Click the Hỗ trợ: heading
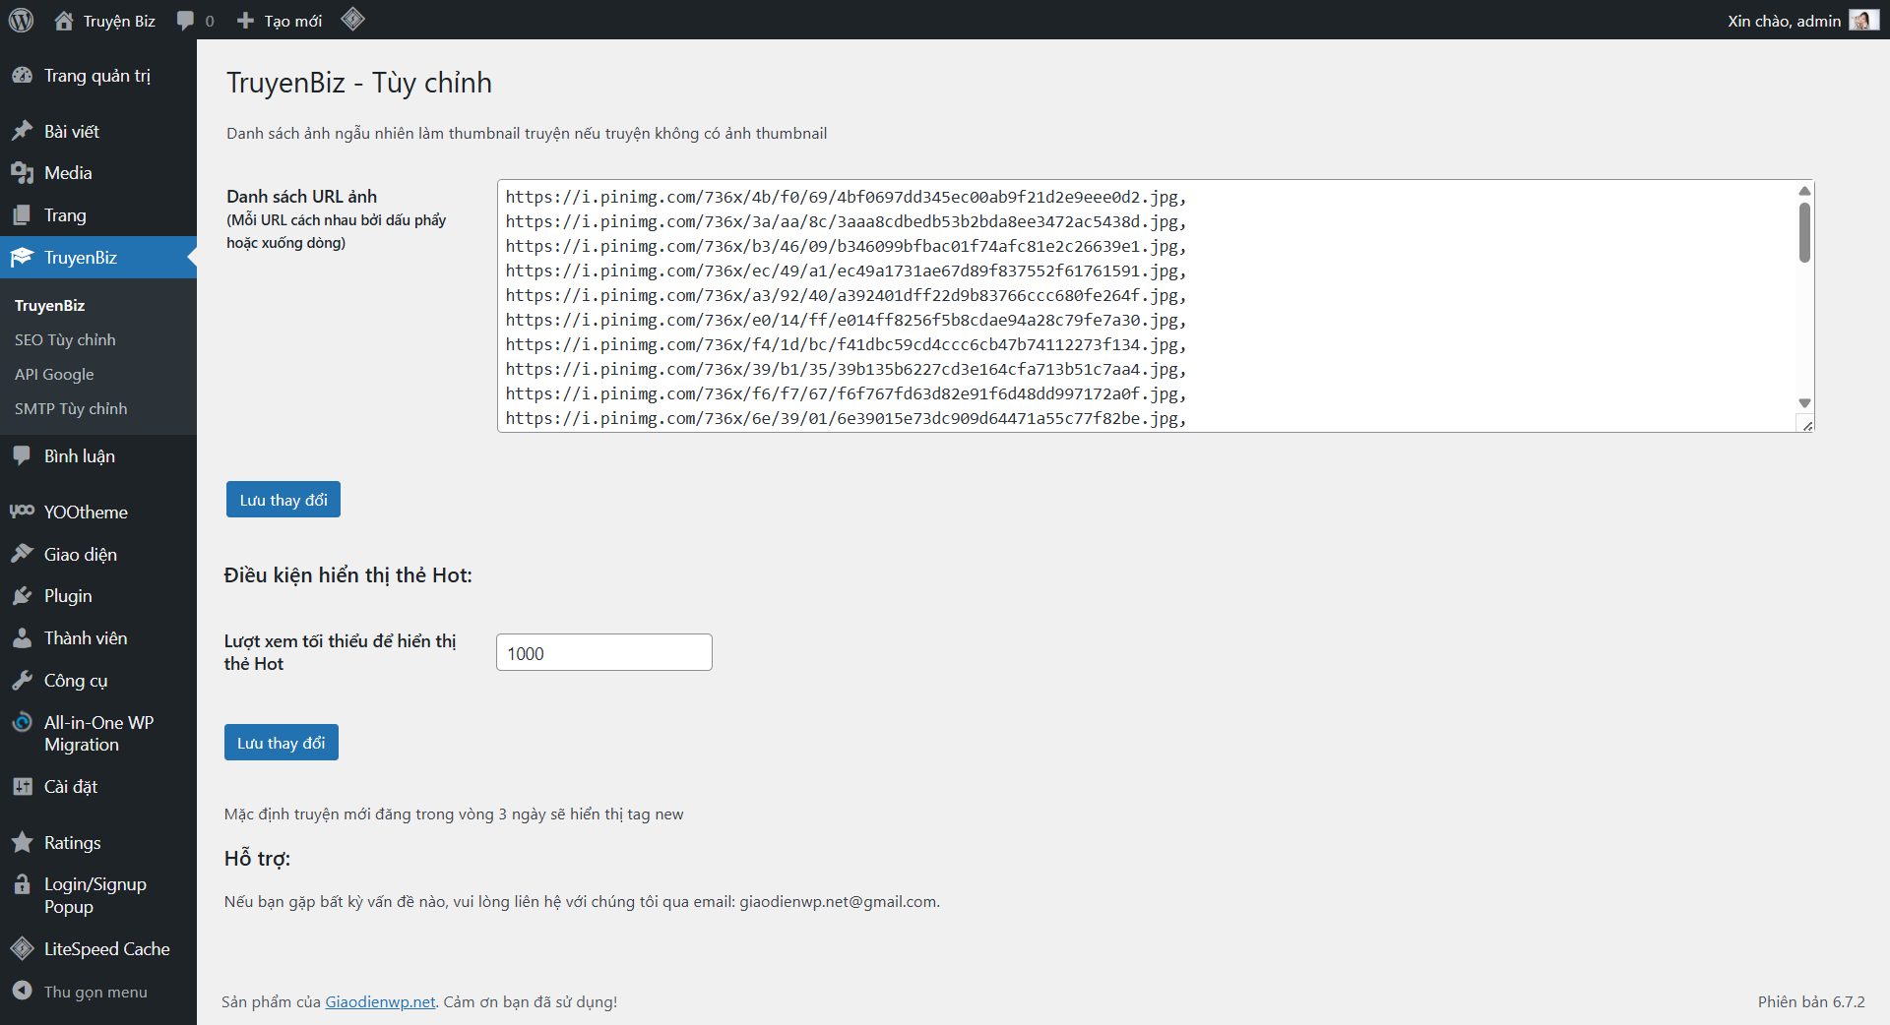This screenshot has height=1025, width=1890. (257, 859)
